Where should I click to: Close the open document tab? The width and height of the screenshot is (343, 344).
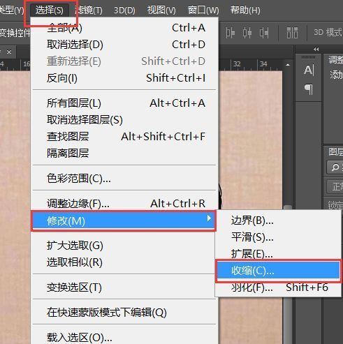point(9,52)
